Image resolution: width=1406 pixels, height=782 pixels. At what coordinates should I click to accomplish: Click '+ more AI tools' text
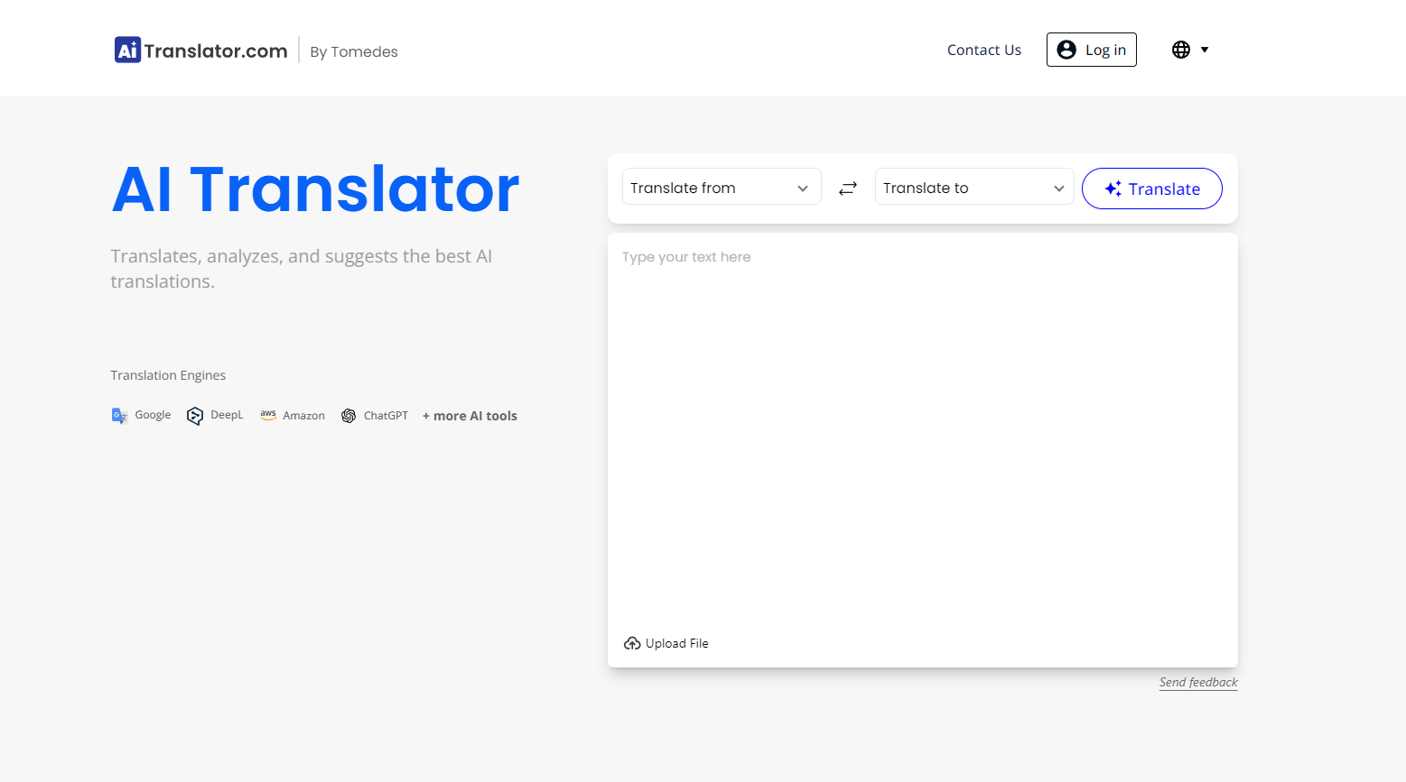[x=470, y=416]
